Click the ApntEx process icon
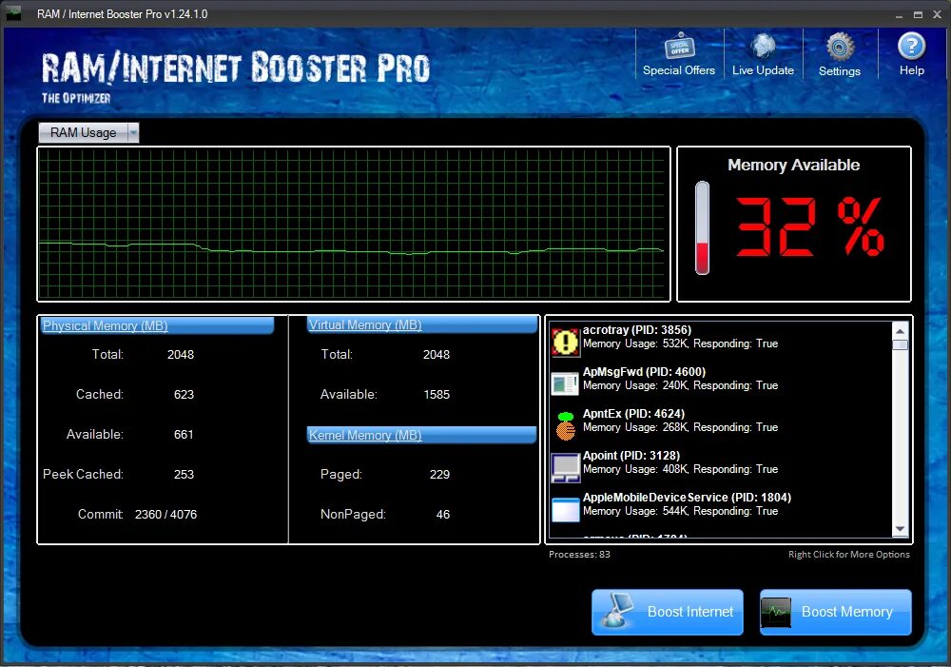Viewport: 951px width, 667px height. pos(565,425)
